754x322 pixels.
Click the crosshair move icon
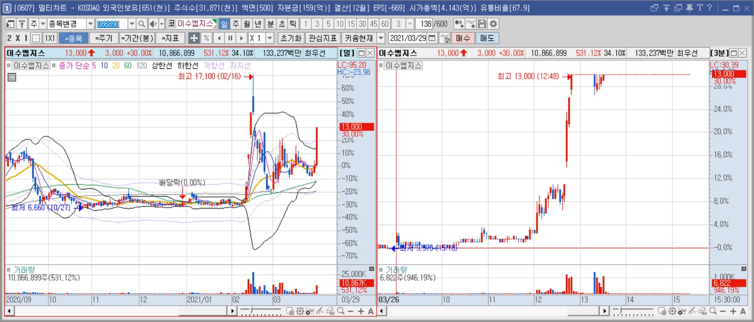194,38
